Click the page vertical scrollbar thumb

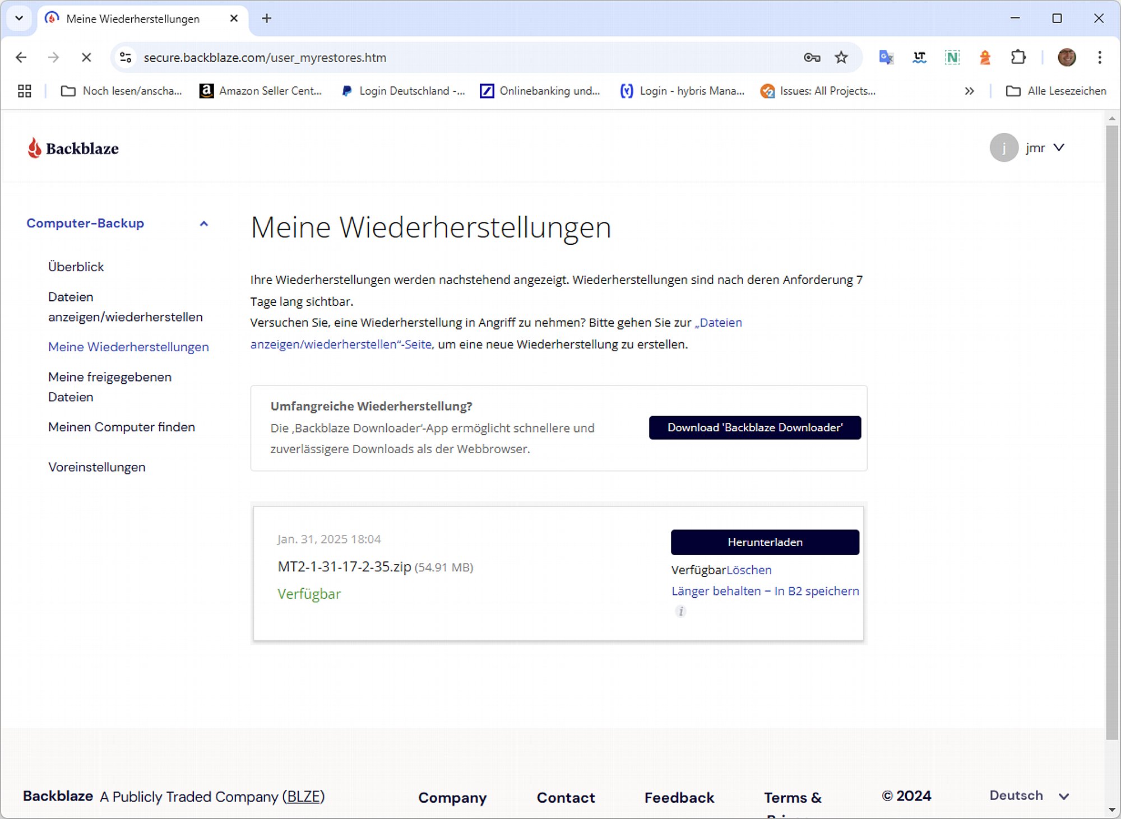1112,431
